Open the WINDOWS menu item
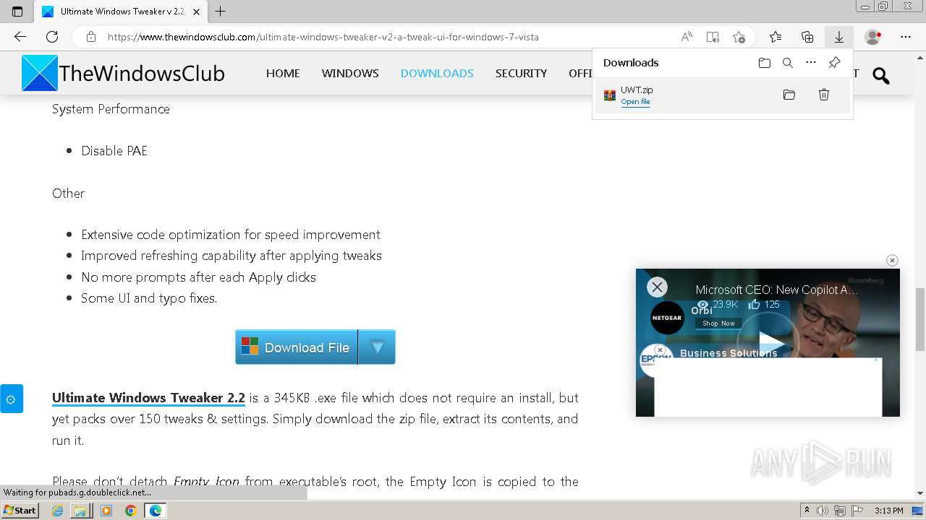 coord(350,73)
